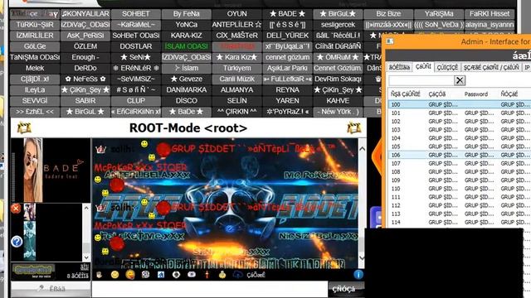Sort by the Password column header

pyautogui.click(x=475, y=94)
